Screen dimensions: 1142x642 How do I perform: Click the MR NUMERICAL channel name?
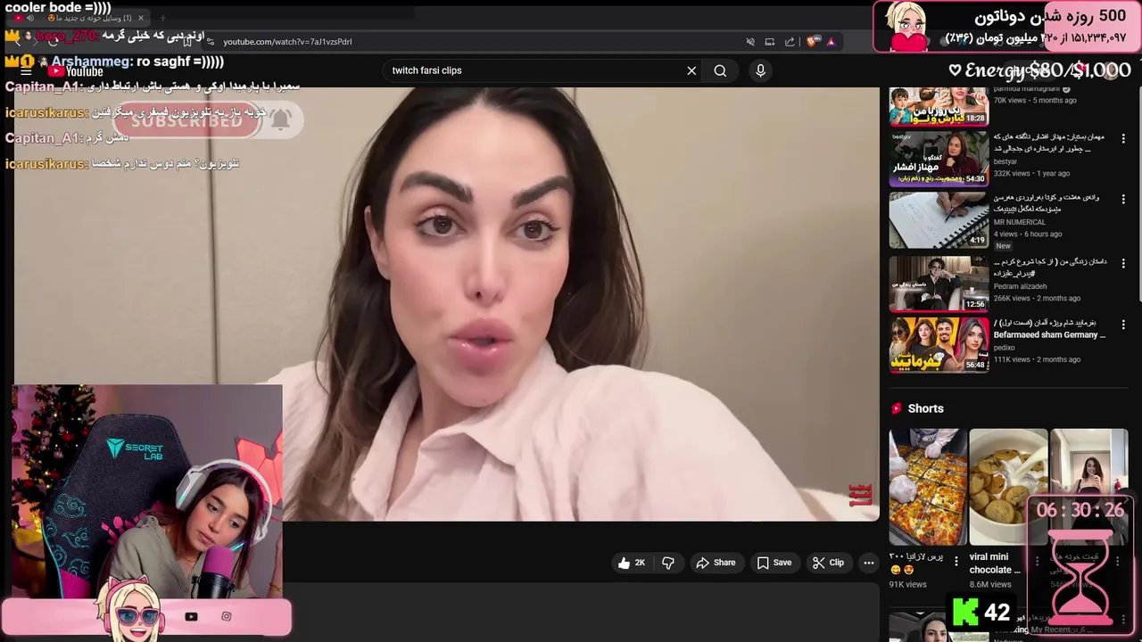coord(1020,222)
